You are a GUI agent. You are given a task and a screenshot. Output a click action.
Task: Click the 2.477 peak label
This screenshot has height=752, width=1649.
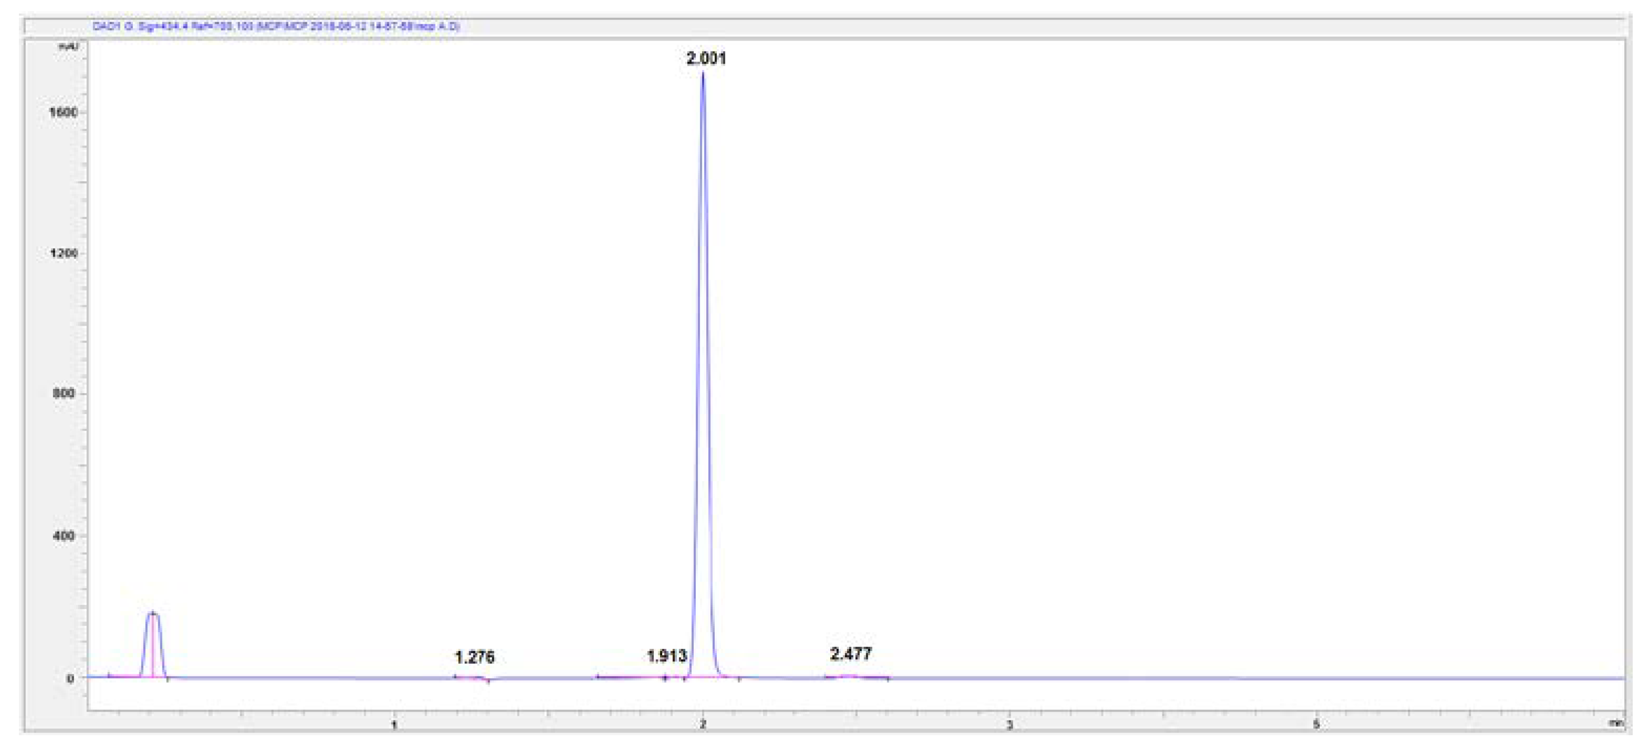tap(851, 654)
